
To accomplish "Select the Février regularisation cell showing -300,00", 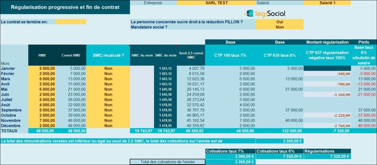I will click(327, 74).
